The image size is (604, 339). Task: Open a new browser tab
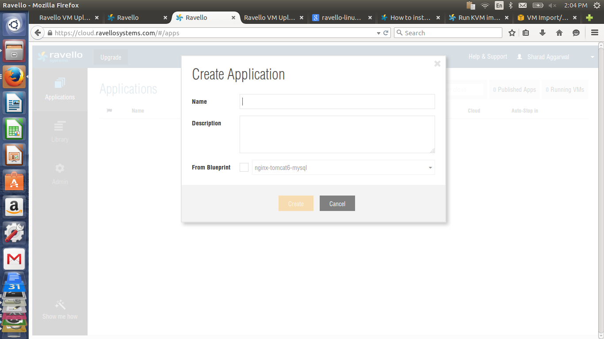(x=589, y=18)
